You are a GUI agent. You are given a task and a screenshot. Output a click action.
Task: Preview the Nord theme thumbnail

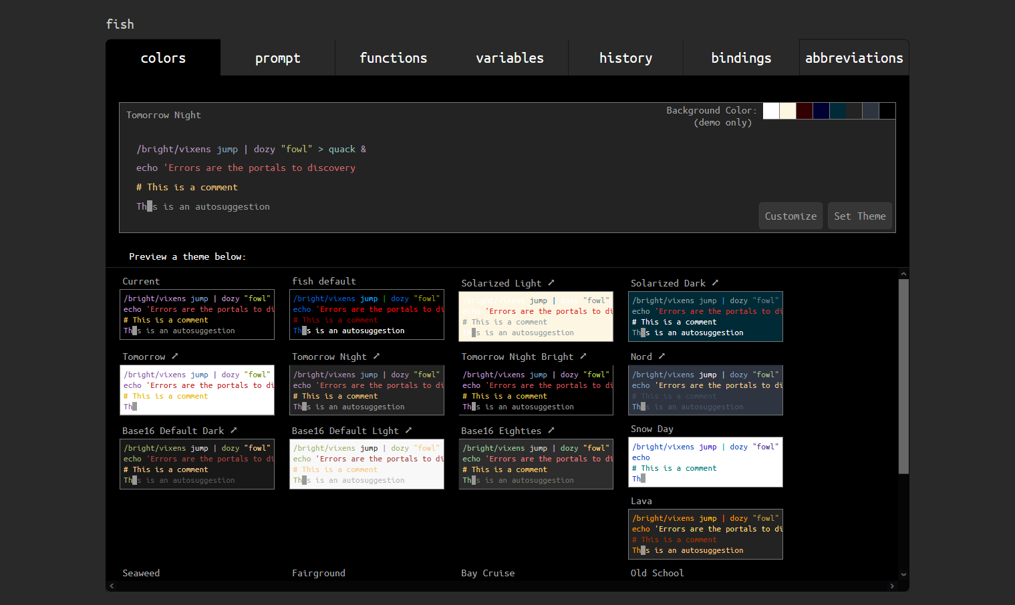point(706,390)
